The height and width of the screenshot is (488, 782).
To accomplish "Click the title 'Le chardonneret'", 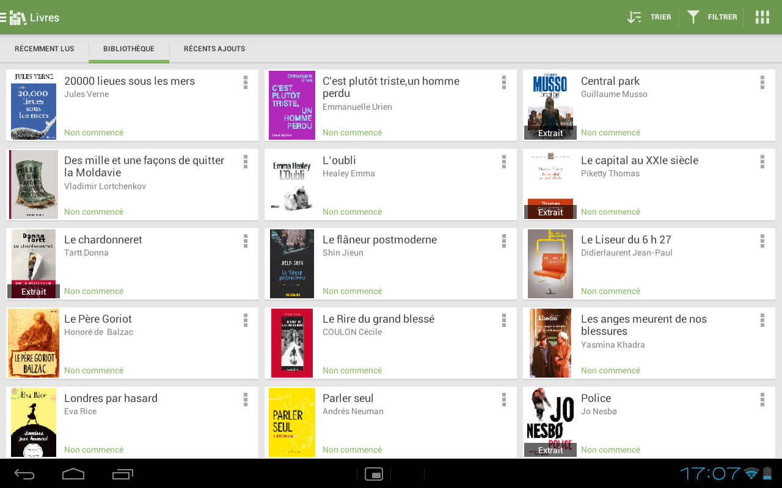I will [x=103, y=240].
